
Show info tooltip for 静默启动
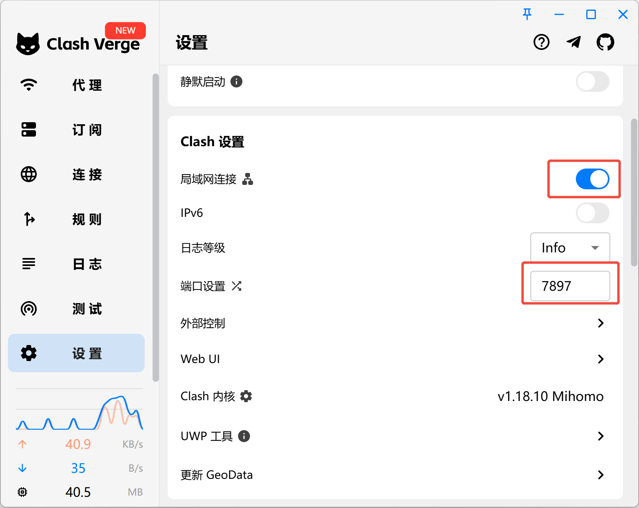coord(236,81)
